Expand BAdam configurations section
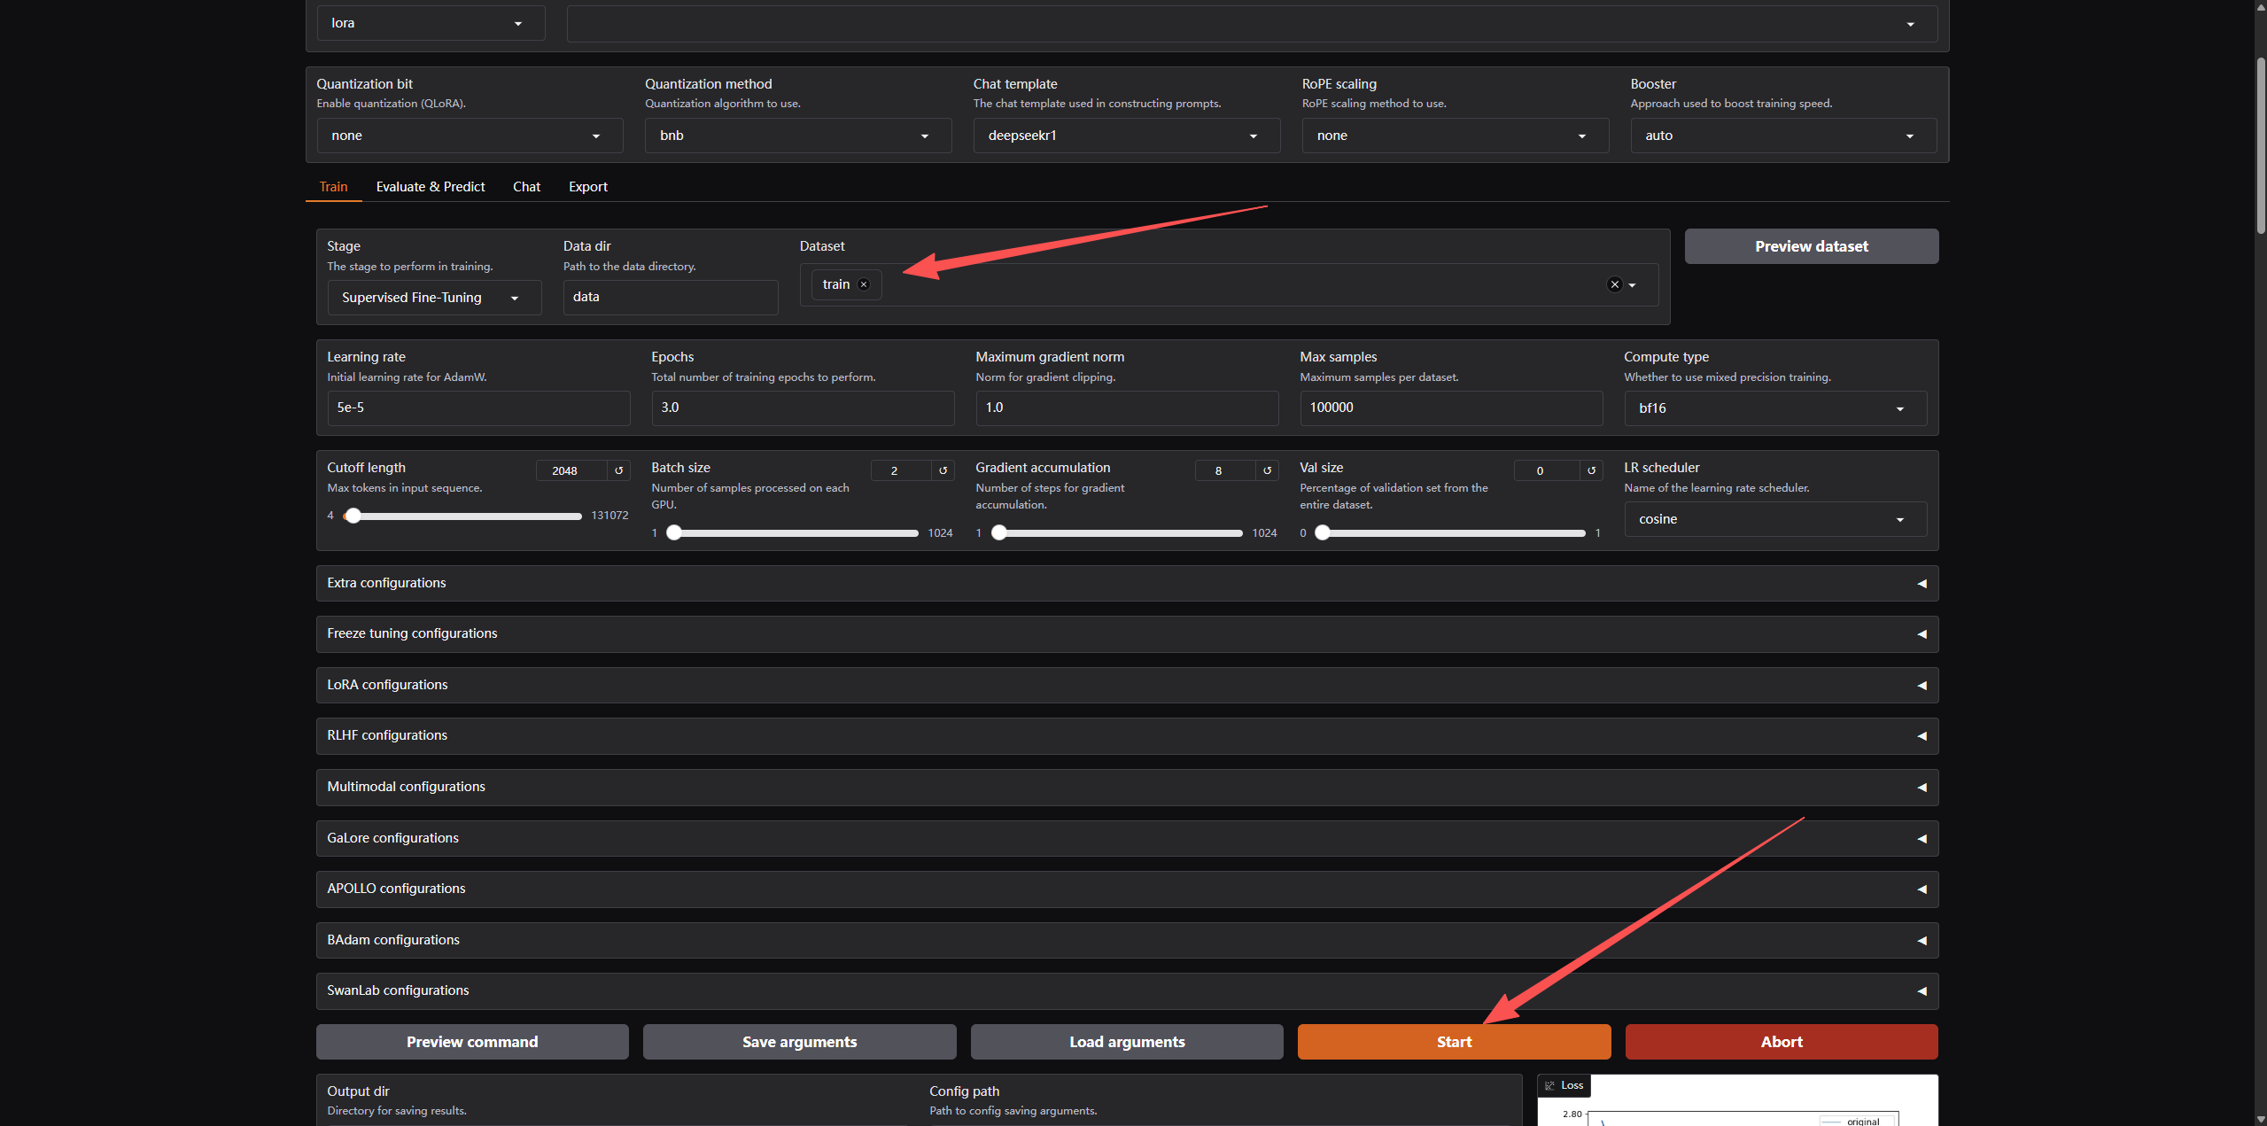Screen dimensions: 2267x1126 coord(1127,940)
